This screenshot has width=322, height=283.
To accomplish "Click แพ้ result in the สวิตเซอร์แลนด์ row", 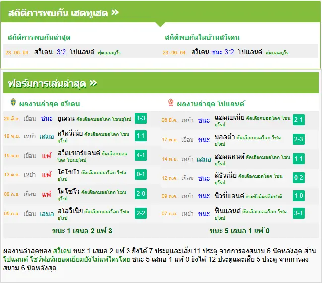I will pos(47,156).
